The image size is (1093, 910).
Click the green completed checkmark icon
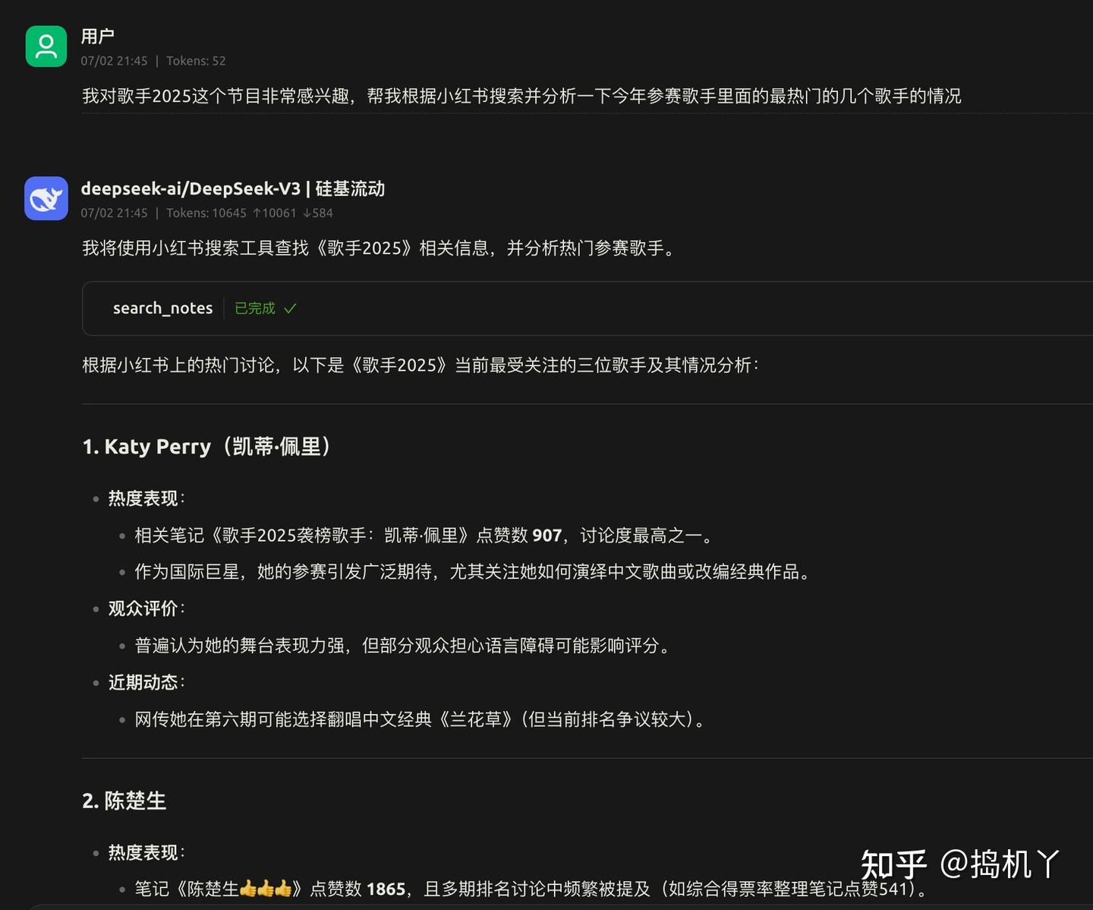(x=290, y=308)
